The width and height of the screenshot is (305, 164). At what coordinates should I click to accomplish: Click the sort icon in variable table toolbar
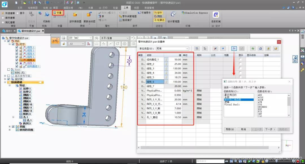point(197,48)
